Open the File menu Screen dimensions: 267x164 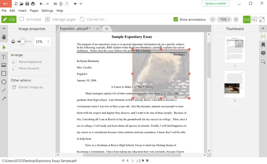[4, 11]
